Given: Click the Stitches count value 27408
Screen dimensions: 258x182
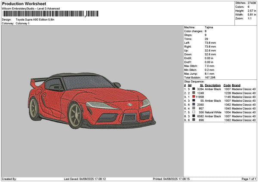Looking at the screenshot, I should [x=252, y=3].
